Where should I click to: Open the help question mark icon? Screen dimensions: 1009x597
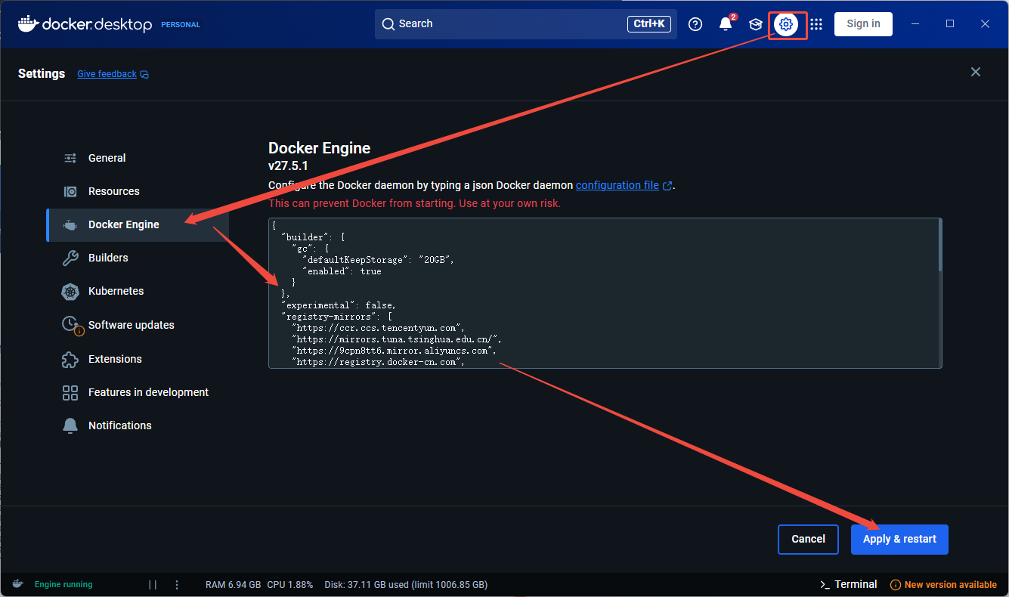695,24
